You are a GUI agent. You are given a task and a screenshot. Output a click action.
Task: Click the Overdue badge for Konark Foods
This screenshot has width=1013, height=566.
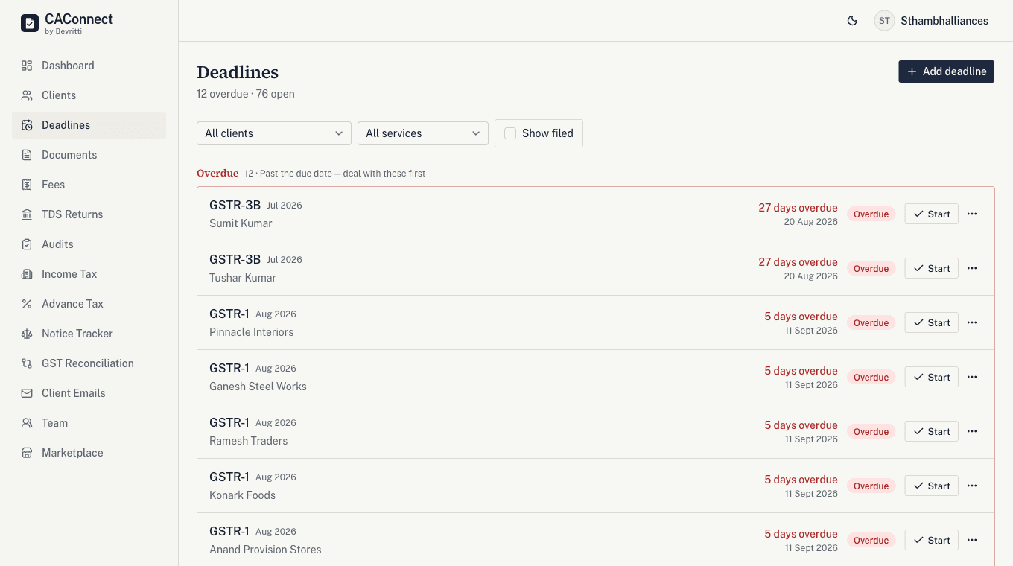pos(871,486)
